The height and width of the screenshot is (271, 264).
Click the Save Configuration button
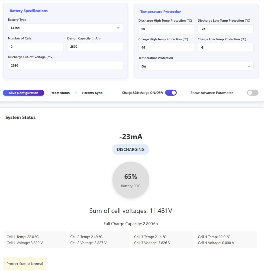(24, 93)
